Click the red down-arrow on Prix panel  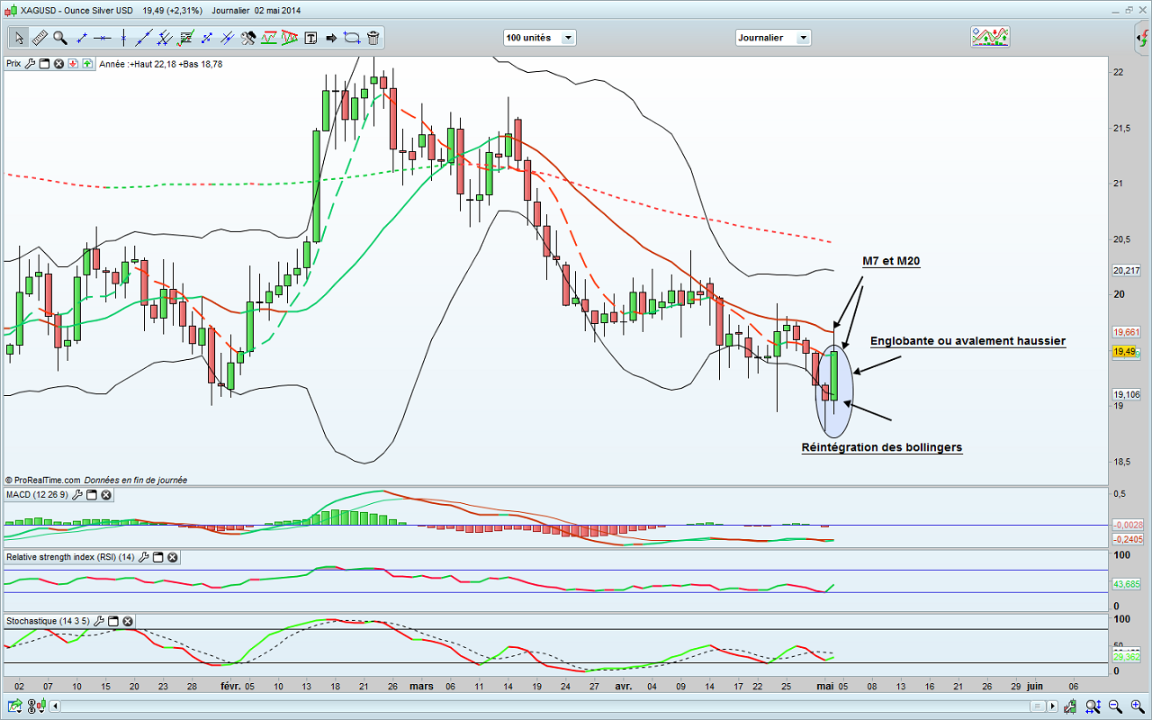(x=73, y=64)
